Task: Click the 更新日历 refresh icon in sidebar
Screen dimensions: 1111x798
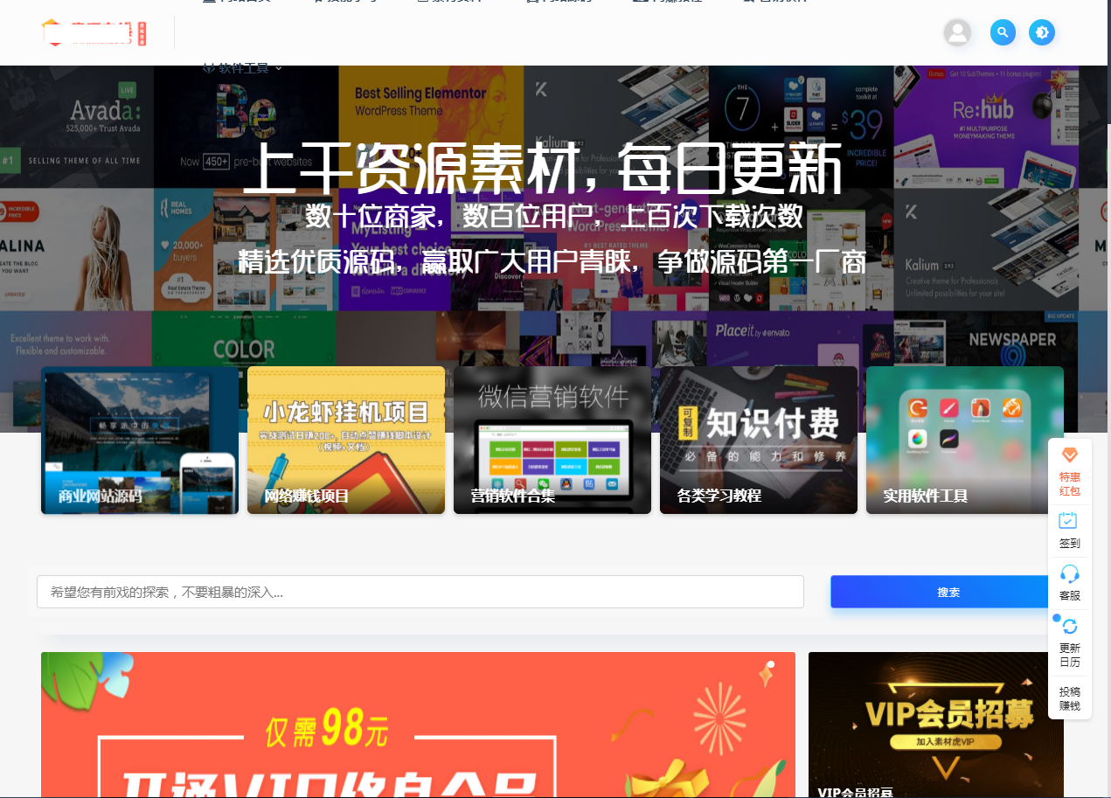Action: coord(1069,626)
